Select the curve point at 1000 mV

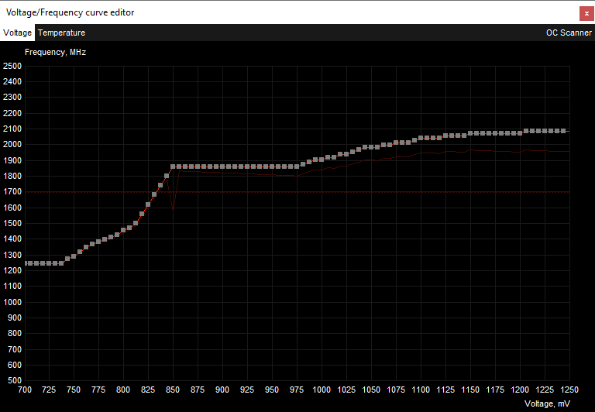click(x=322, y=160)
